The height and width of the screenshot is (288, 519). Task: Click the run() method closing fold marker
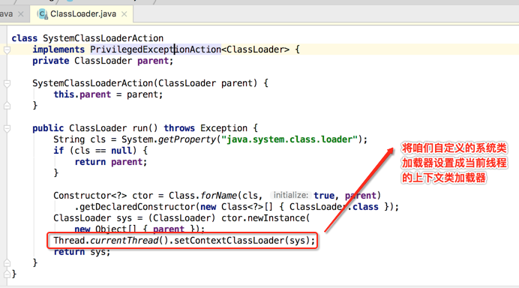coord(7,263)
